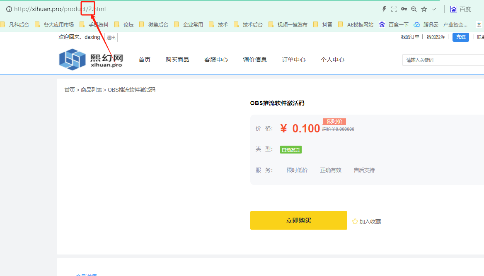Bookmark this page with the star icon
The width and height of the screenshot is (484, 276).
[424, 9]
